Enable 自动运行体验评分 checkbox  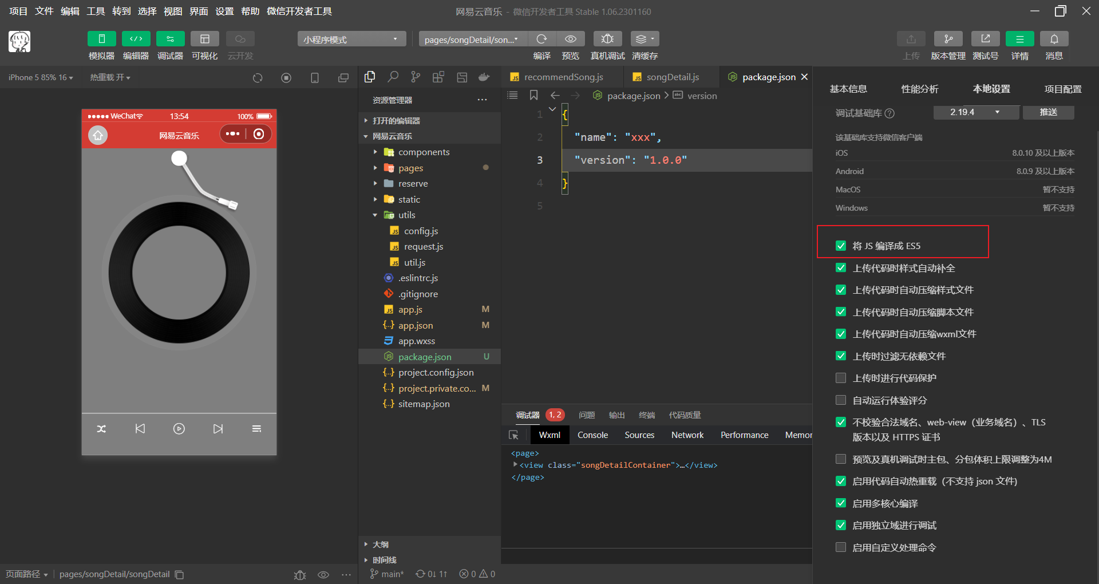coord(841,400)
